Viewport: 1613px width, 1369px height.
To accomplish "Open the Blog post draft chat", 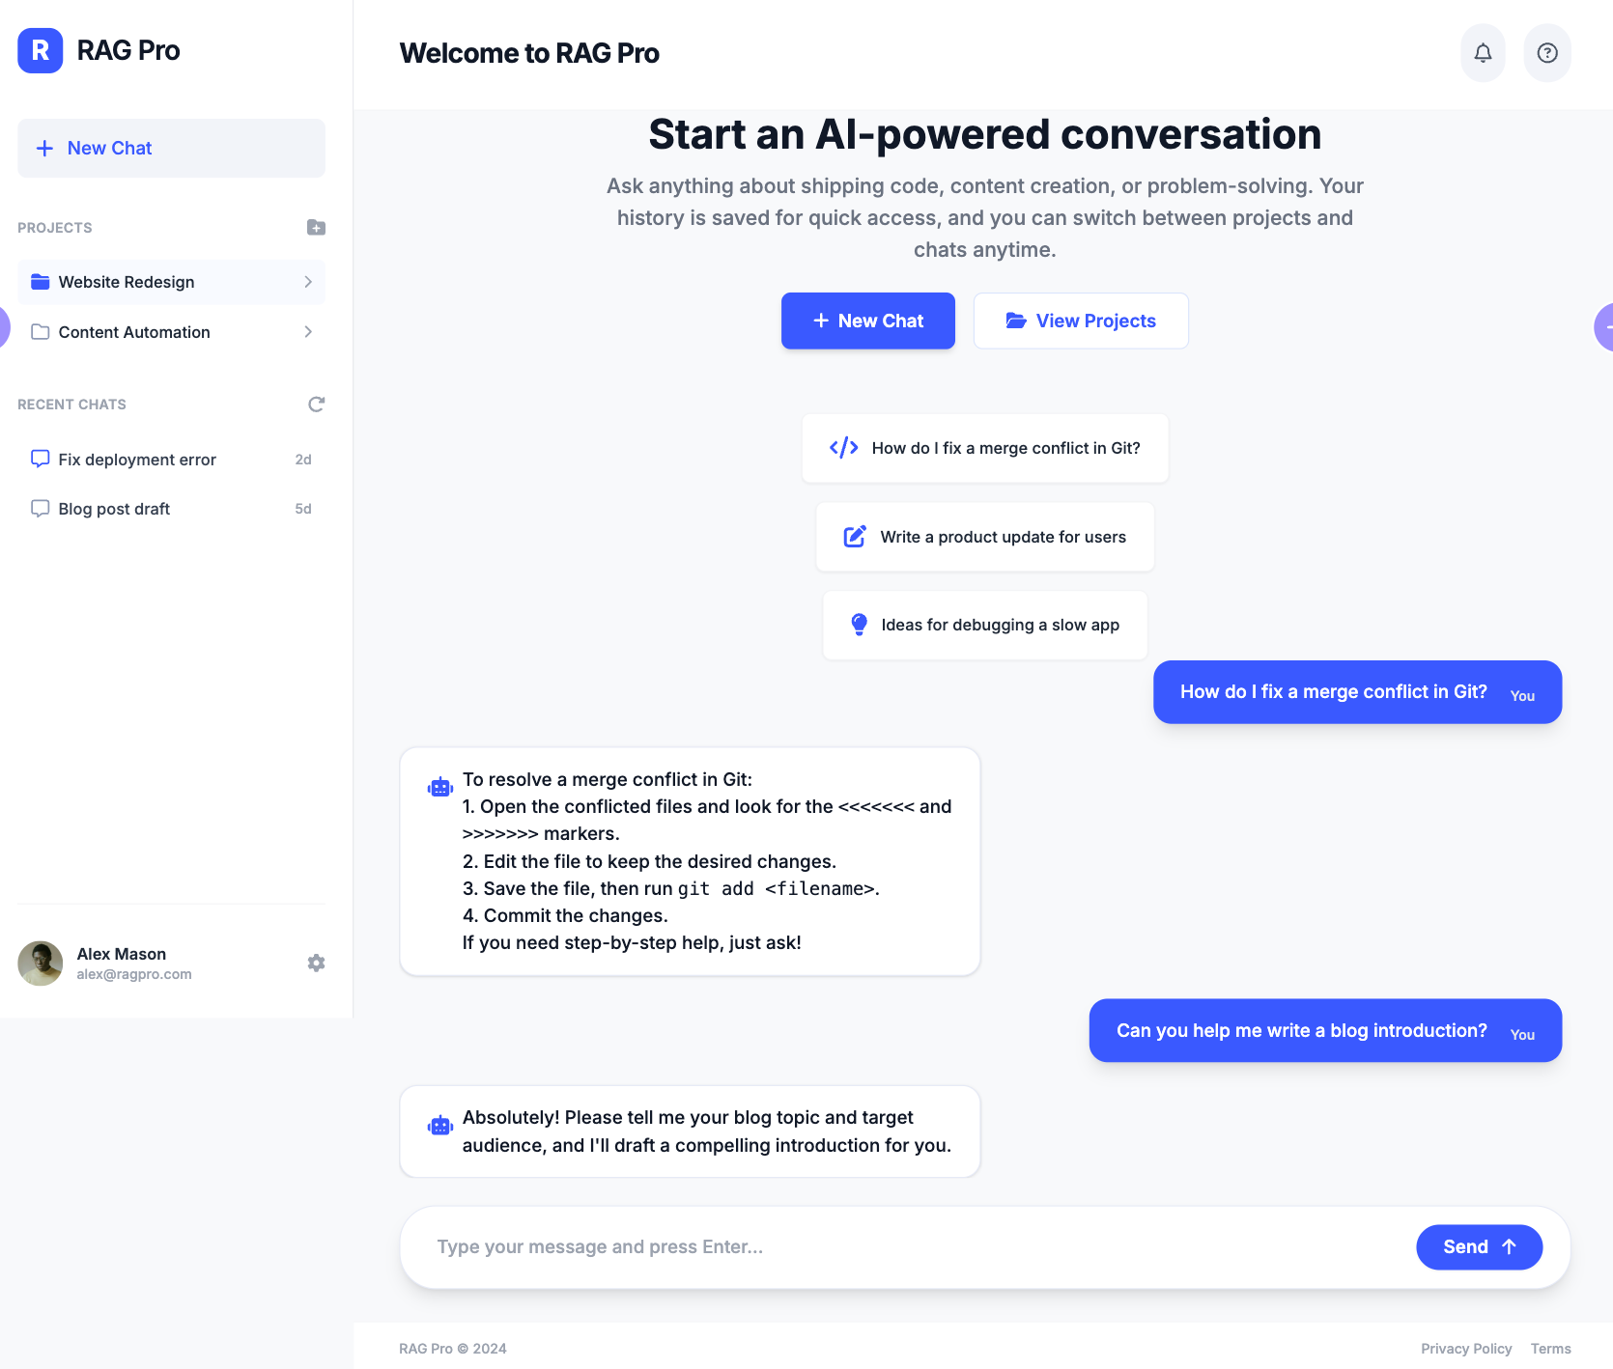I will coord(114,509).
